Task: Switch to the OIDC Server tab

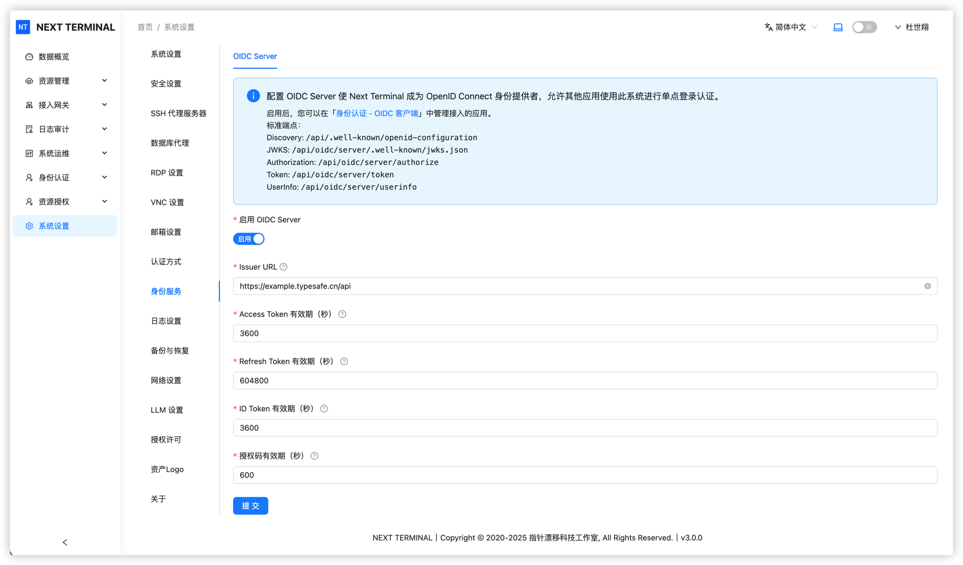Action: [x=254, y=56]
